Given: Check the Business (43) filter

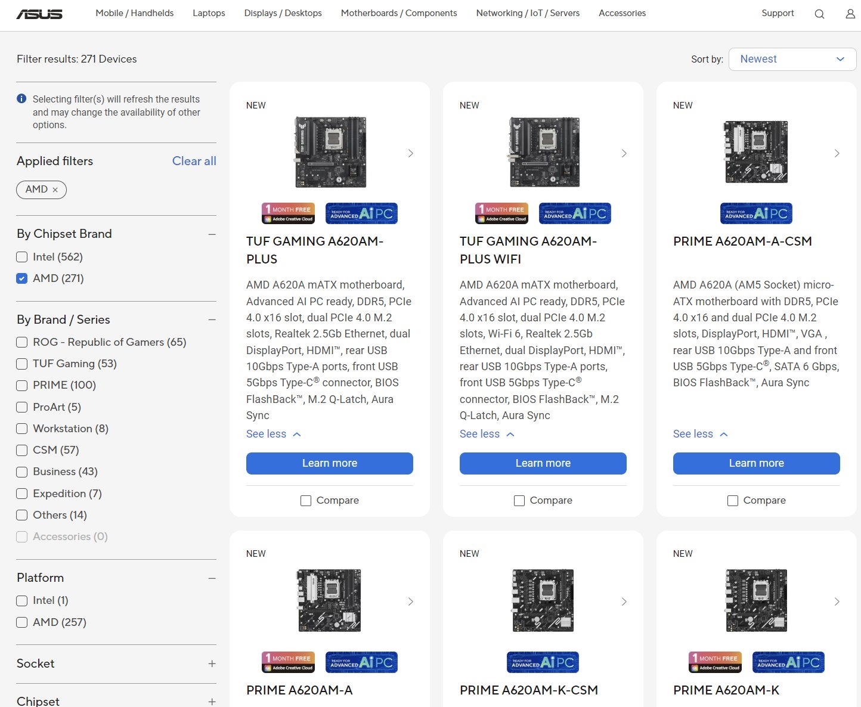Looking at the screenshot, I should coord(22,472).
